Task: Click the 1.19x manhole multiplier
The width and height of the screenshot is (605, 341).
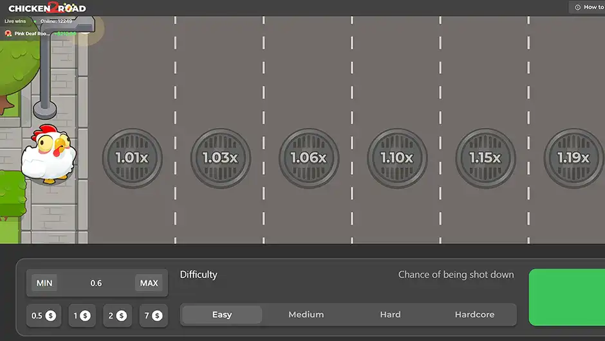Action: tap(573, 158)
